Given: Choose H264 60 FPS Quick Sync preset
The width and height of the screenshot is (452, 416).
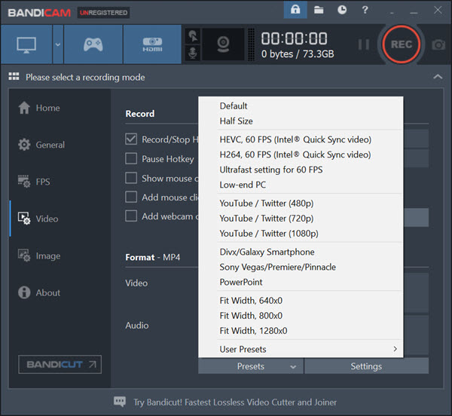Looking at the screenshot, I should point(301,154).
